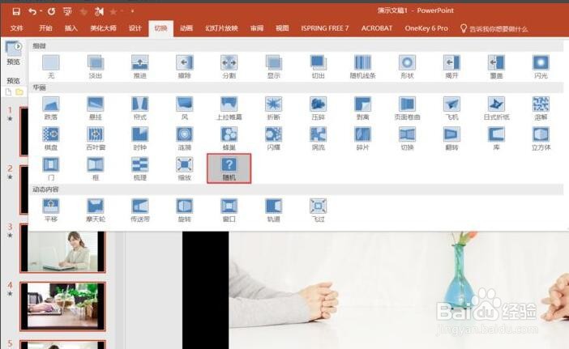Apply the 覆盖 (Cover) transition
This screenshot has width=569, height=349.
496,67
